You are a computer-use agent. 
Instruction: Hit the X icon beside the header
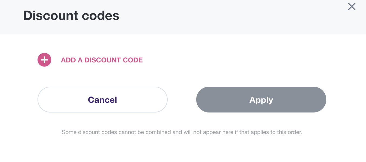coord(351,6)
